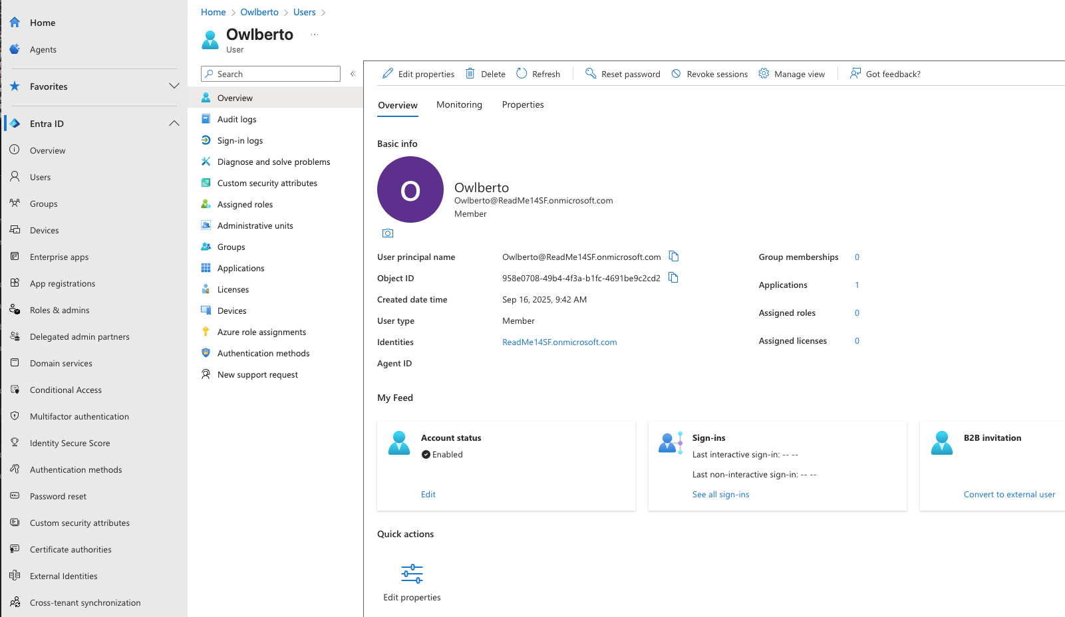Click Refresh in the toolbar

click(x=538, y=74)
